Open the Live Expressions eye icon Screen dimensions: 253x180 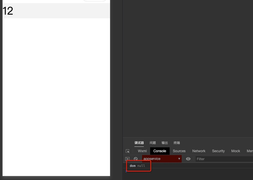pos(188,159)
